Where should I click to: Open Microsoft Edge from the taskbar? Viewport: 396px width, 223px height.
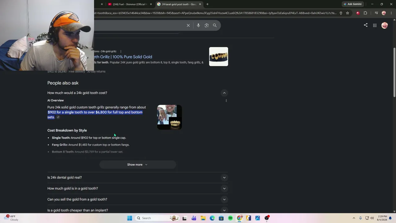[212, 218]
